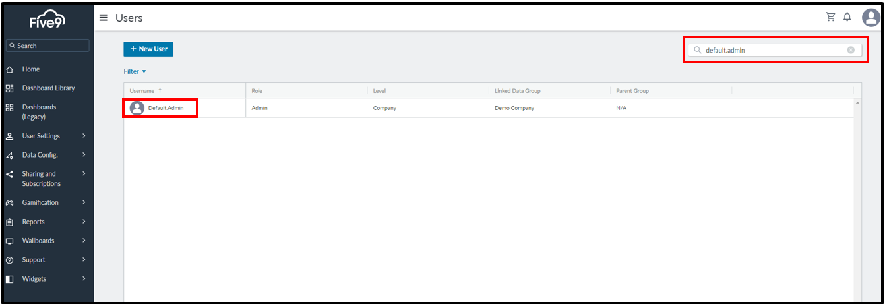
Task: Click the Data Config. icon
Action: pos(10,156)
